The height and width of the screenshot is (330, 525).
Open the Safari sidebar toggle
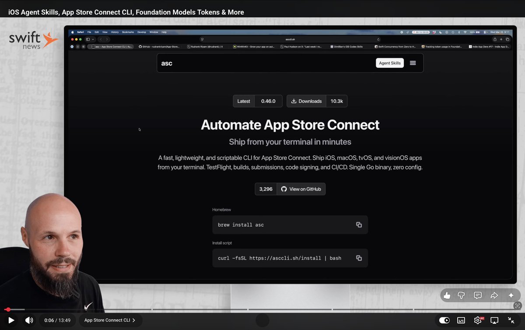pyautogui.click(x=87, y=39)
